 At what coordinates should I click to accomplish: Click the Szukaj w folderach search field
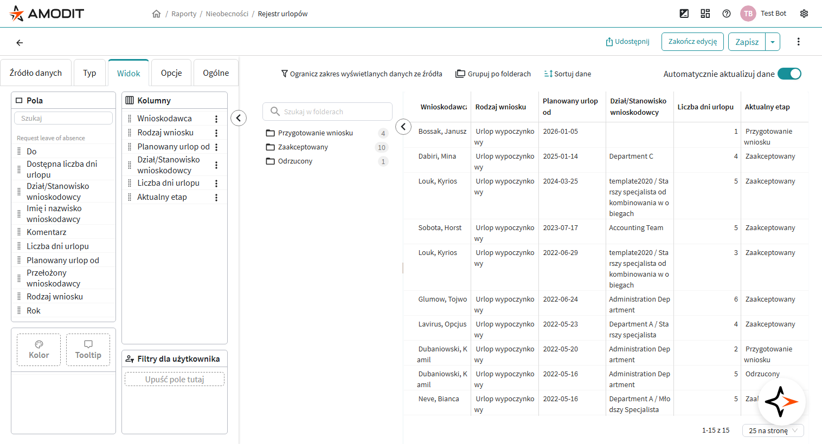327,112
